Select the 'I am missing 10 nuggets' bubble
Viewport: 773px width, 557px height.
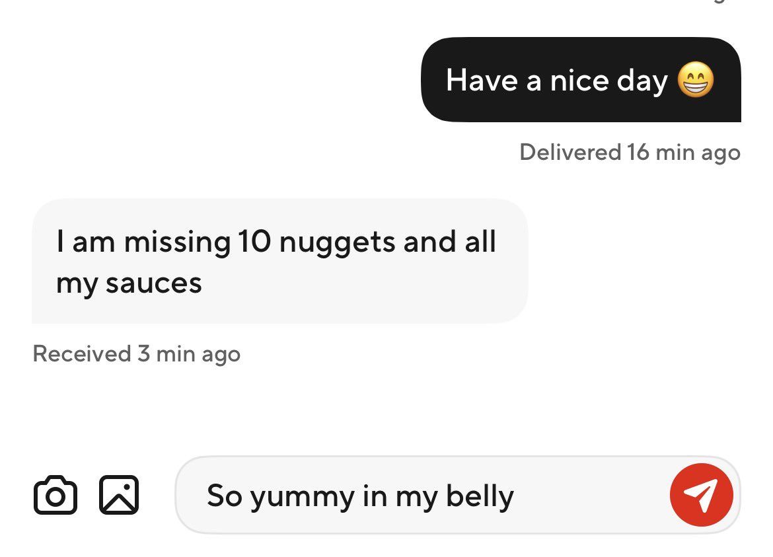pos(279,261)
